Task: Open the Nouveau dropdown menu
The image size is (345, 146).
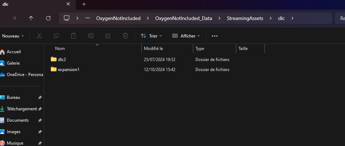Action: [x=13, y=36]
